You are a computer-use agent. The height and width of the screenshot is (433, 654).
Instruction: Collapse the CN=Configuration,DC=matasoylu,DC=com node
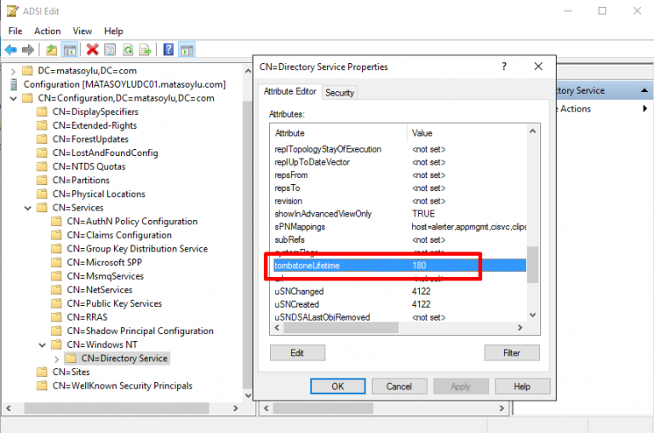pyautogui.click(x=14, y=99)
